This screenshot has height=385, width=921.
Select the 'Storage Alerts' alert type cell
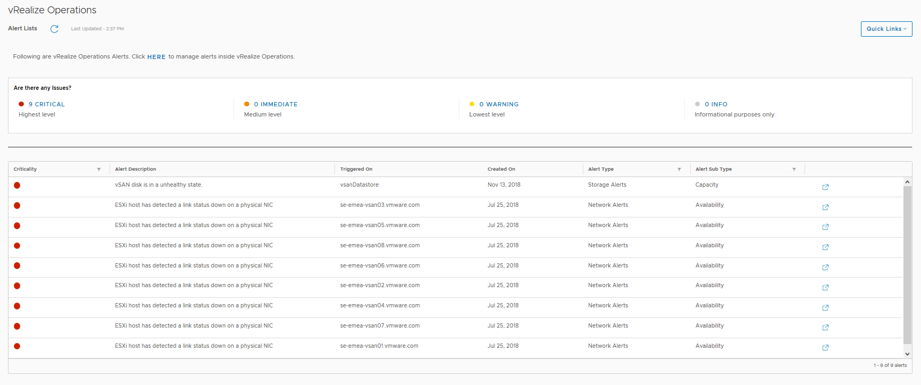click(607, 185)
